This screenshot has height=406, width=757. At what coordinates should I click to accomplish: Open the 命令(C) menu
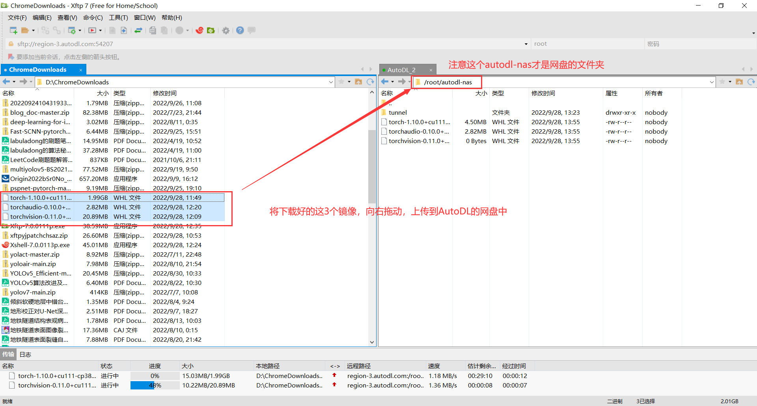(x=93, y=18)
